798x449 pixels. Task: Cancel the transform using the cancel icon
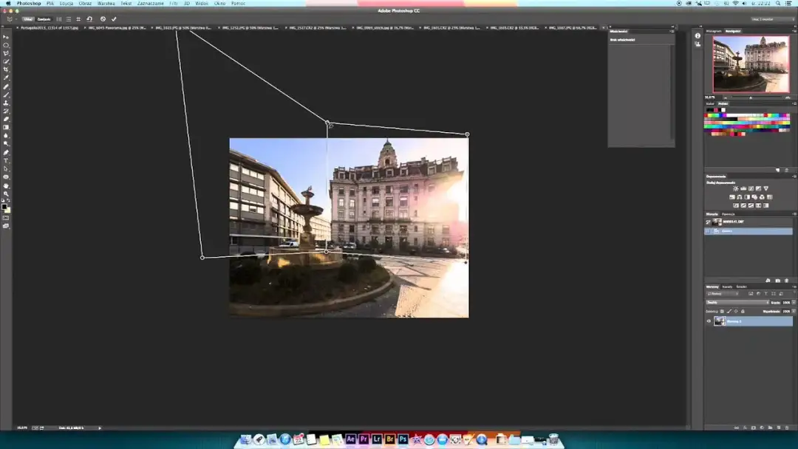pyautogui.click(x=103, y=19)
